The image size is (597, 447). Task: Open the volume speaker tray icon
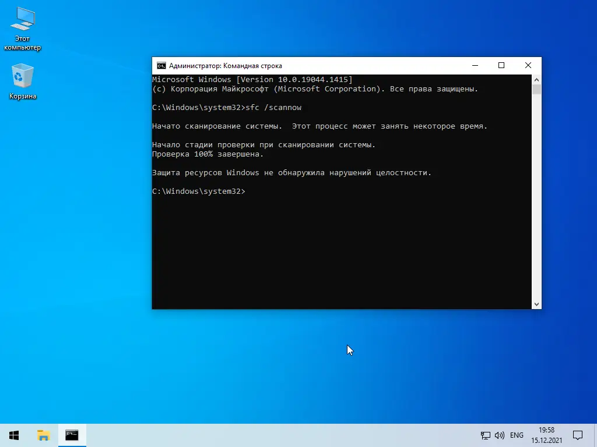coord(499,435)
